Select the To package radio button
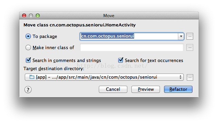The image size is (218, 124). click(x=28, y=36)
